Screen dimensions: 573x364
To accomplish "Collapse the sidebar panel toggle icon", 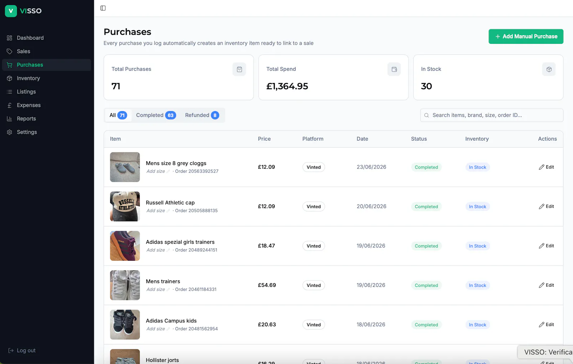I will click(x=103, y=8).
